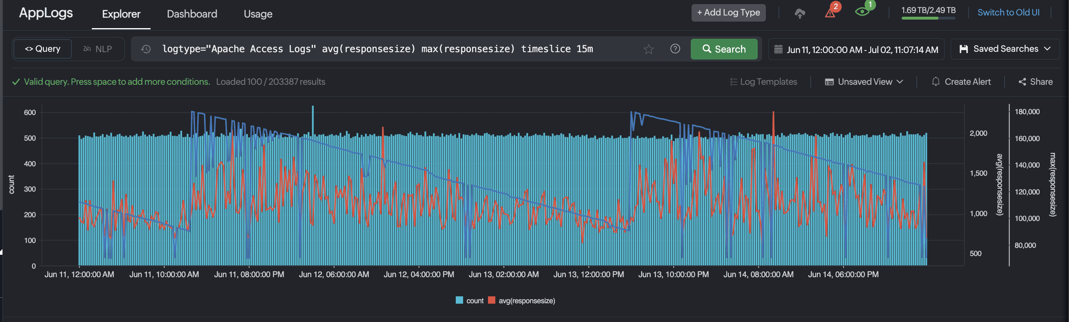Click Create Alert
Image resolution: width=1069 pixels, height=322 pixels.
click(x=961, y=82)
